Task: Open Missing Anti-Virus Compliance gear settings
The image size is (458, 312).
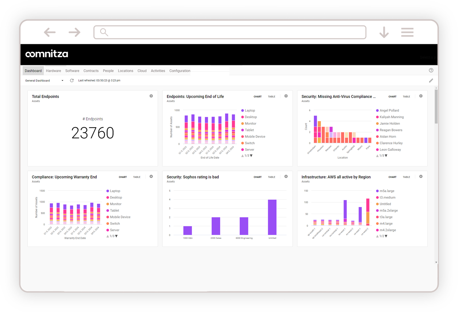Action: [x=421, y=96]
